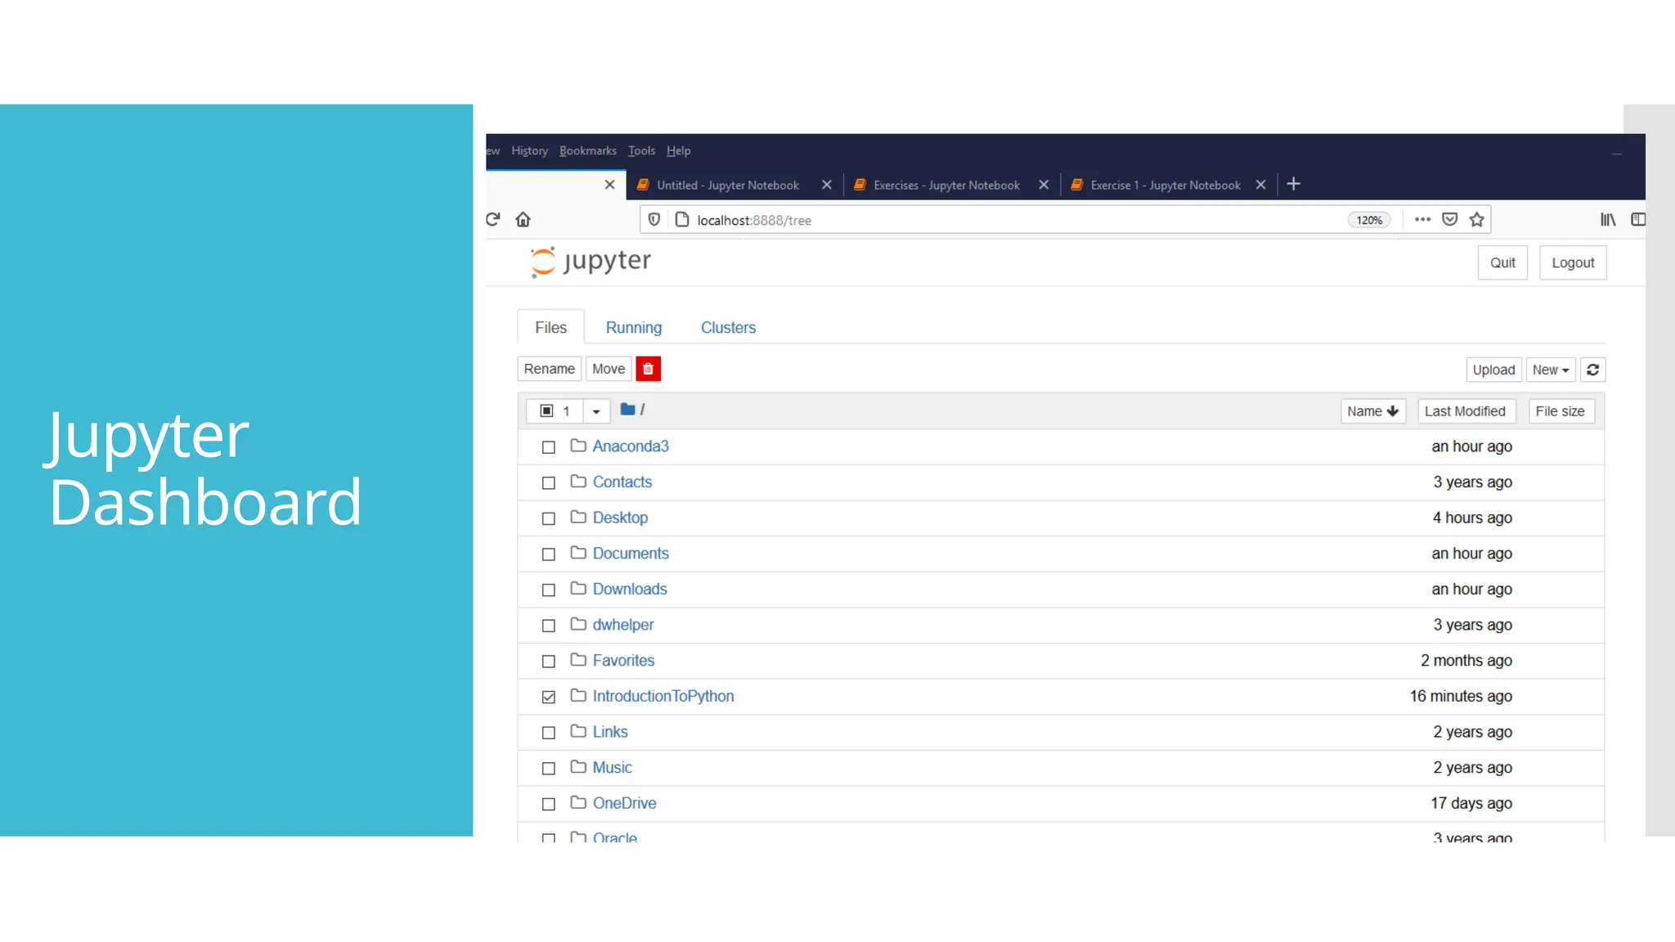Open the selection type dropdown arrow

596,411
